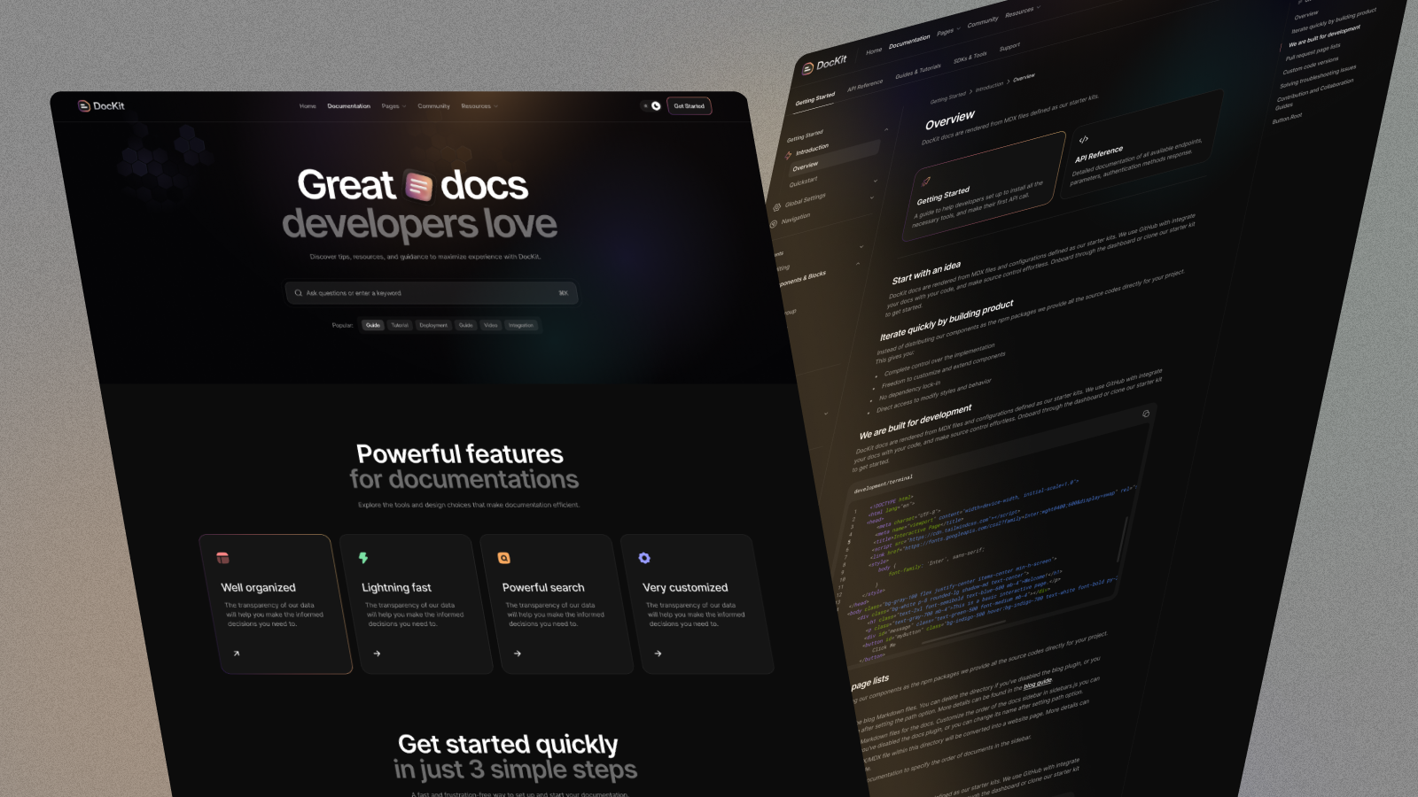Jump to 'Button.Root' in contents list
The height and width of the screenshot is (797, 1418).
[x=1287, y=118]
